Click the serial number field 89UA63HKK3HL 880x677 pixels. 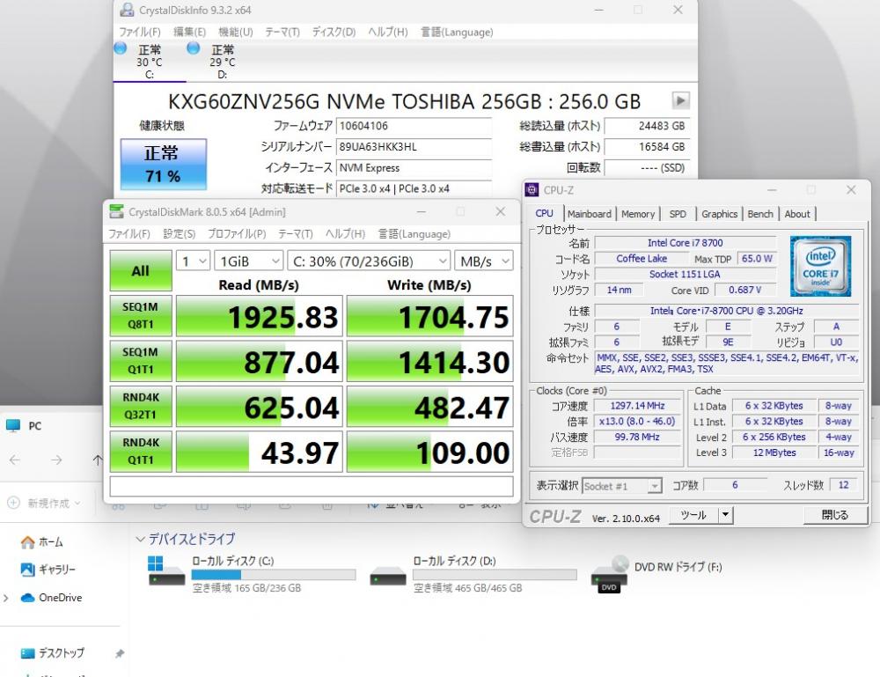414,146
